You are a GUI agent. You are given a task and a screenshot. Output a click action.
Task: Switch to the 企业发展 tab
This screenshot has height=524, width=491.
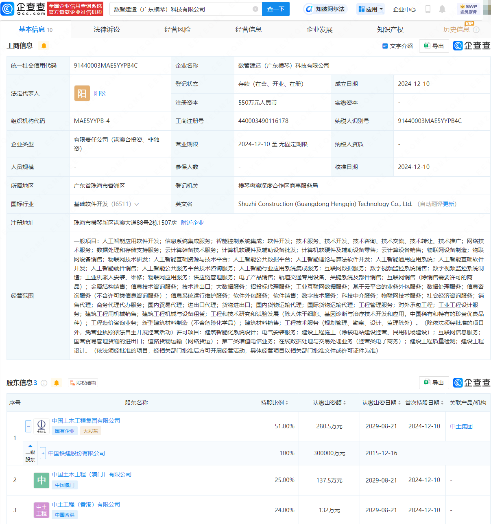319,30
